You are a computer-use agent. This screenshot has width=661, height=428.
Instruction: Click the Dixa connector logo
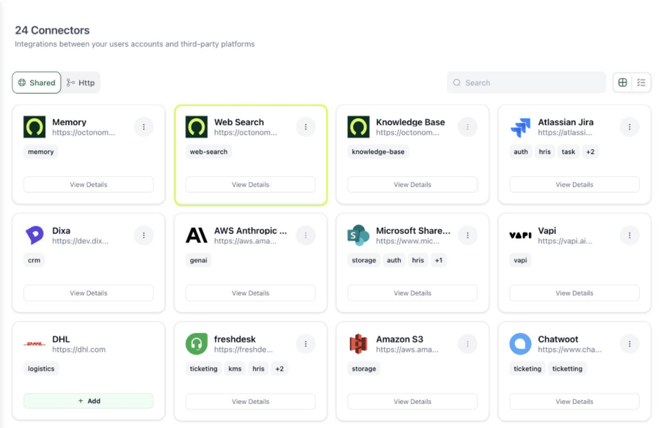[34, 235]
